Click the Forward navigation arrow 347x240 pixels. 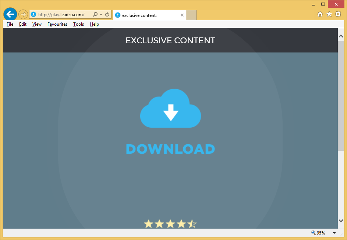click(x=23, y=14)
